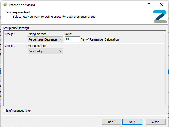Toggle the Remember Calculation checkbox

87,39
